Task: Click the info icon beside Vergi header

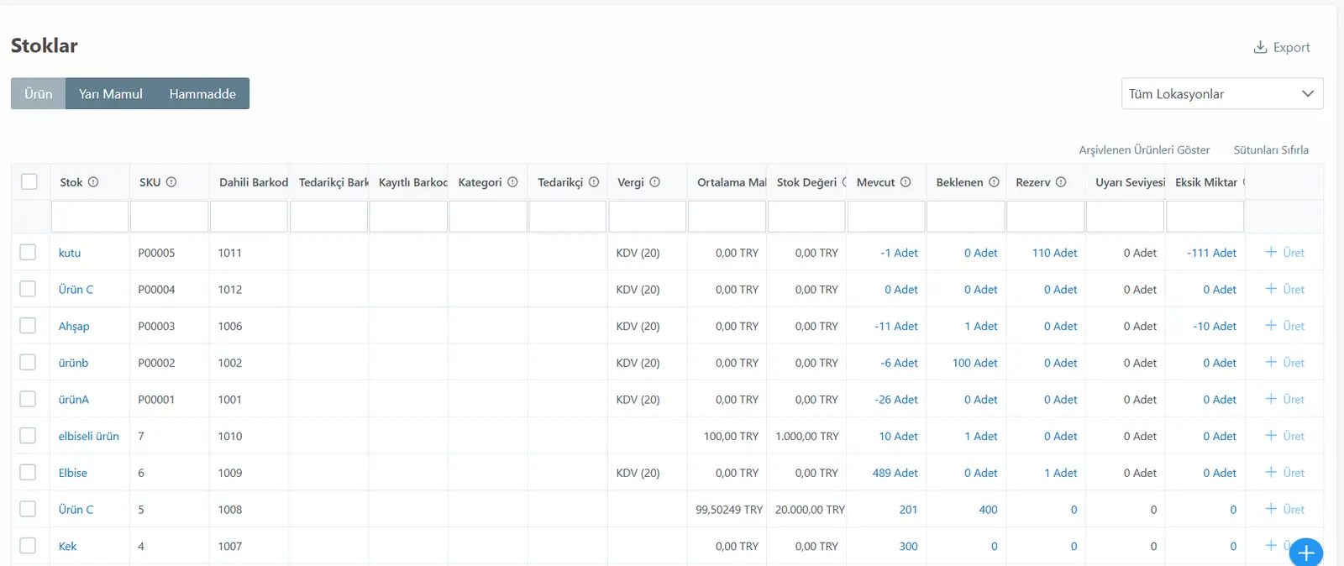Action: click(x=655, y=182)
